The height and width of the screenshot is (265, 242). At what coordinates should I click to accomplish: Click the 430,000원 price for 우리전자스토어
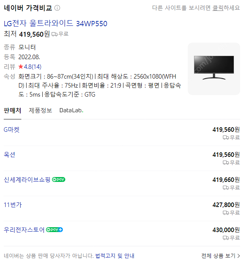226,230
